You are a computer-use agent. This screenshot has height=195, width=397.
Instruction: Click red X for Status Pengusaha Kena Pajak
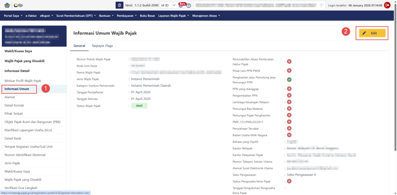coord(289,181)
